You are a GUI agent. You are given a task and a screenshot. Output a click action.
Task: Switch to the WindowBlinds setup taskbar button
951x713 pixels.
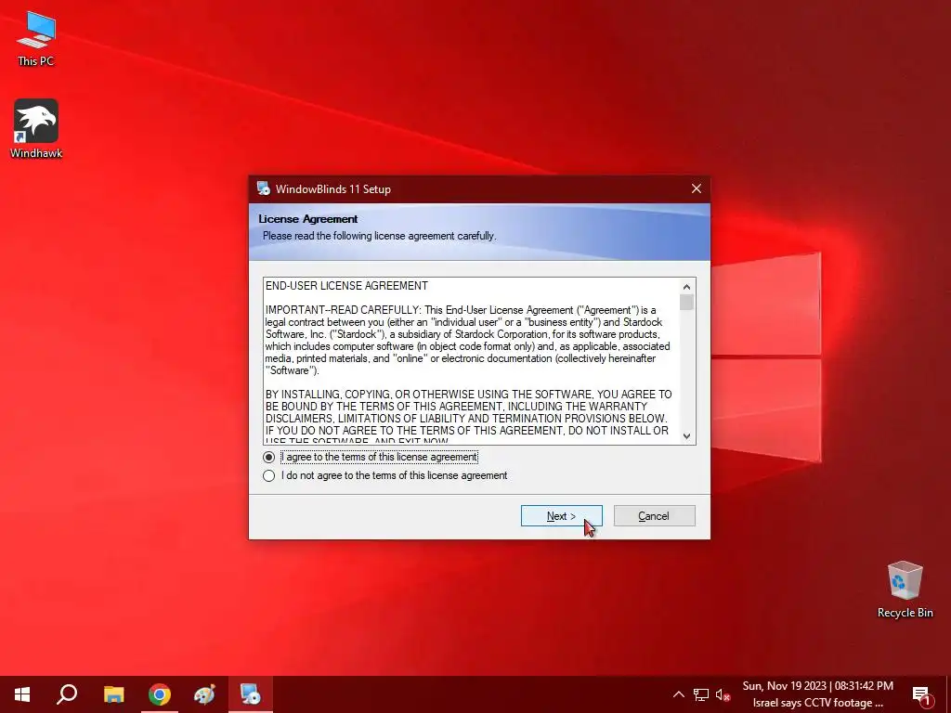250,694
